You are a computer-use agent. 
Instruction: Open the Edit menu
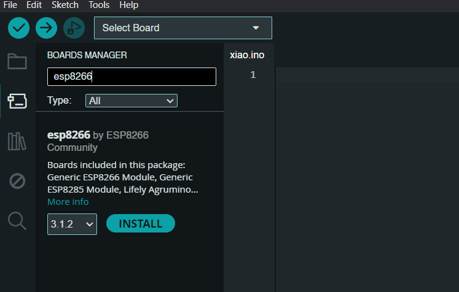pos(34,5)
